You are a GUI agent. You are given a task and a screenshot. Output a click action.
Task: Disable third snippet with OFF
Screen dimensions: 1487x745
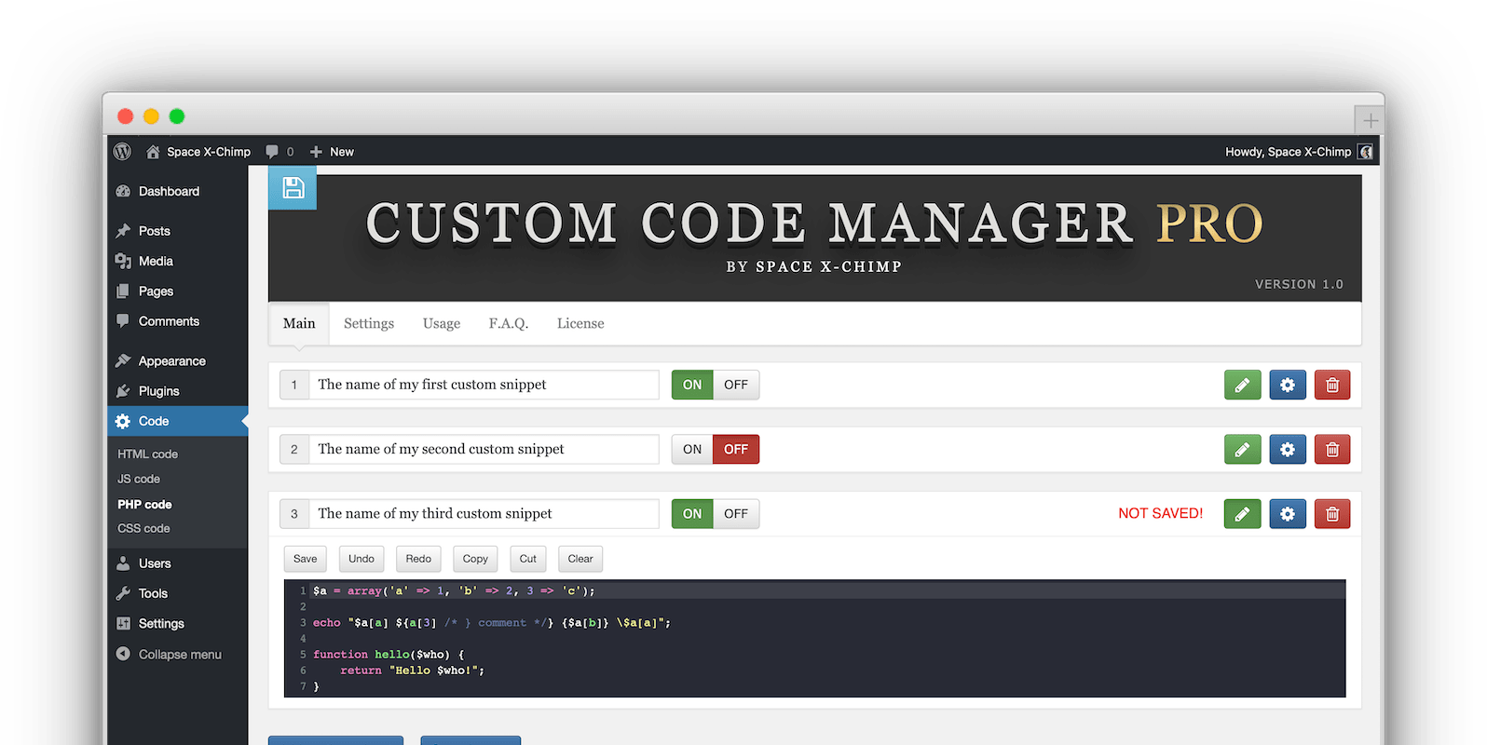(x=736, y=514)
